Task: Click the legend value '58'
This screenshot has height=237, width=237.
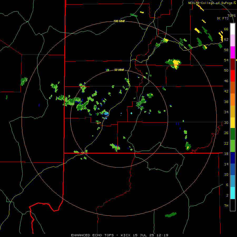Action: [x=226, y=50]
